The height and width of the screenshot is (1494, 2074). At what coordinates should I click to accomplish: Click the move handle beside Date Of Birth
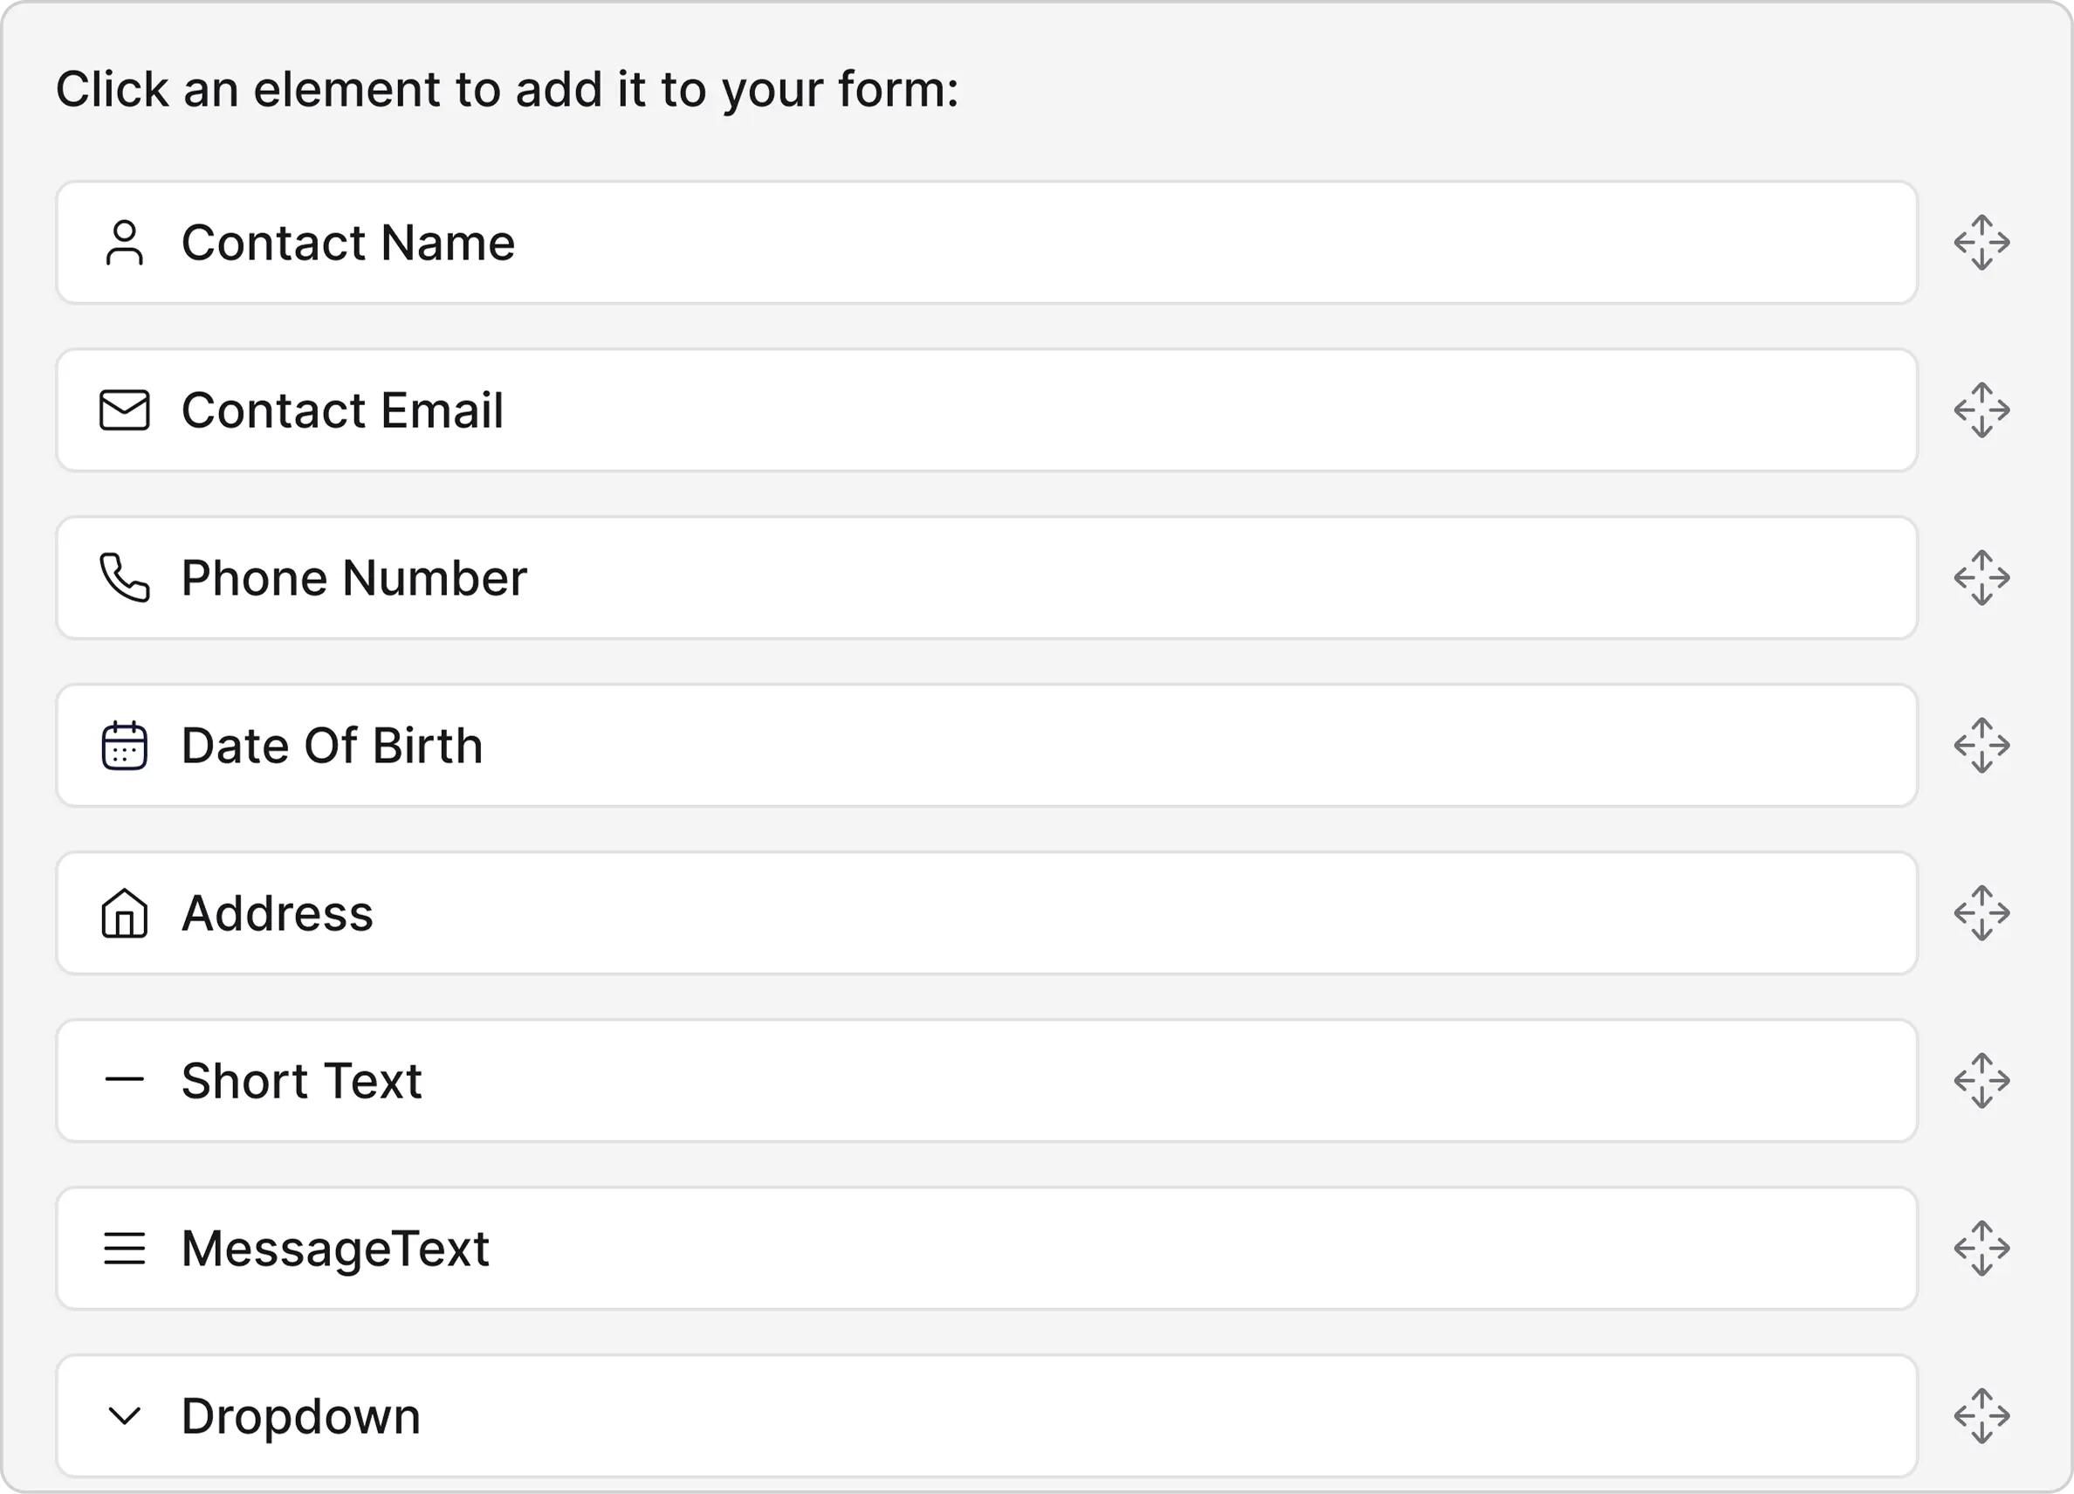tap(1981, 746)
